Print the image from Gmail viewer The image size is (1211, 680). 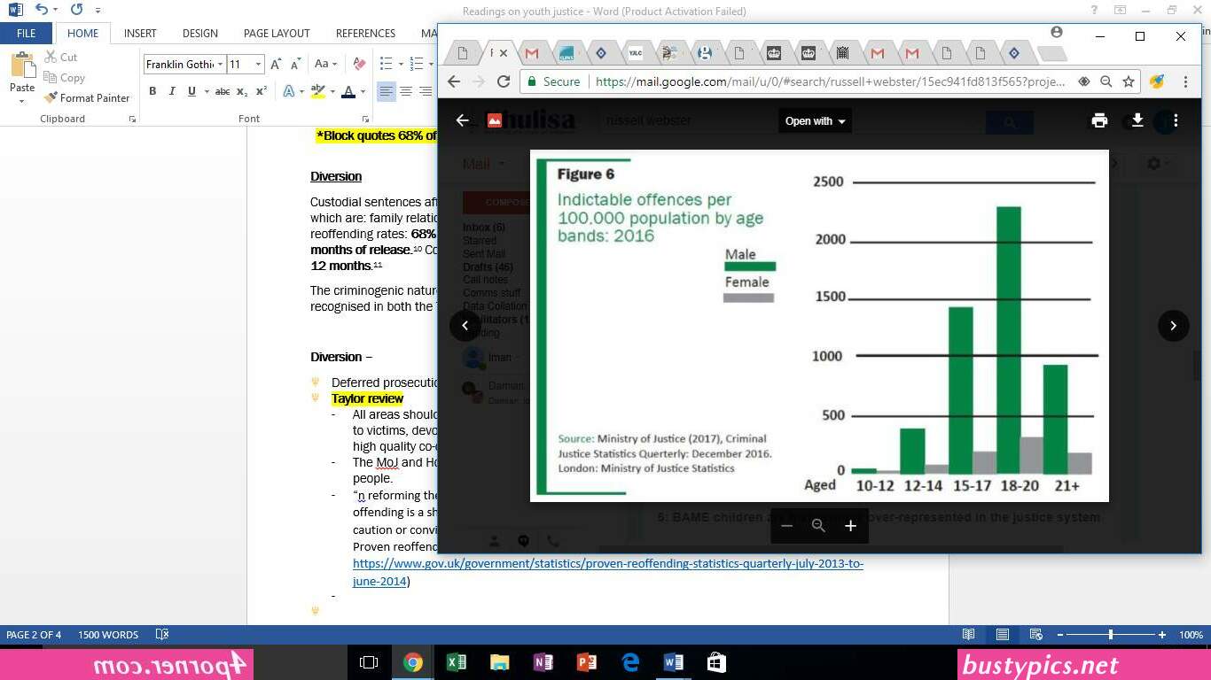tap(1099, 121)
